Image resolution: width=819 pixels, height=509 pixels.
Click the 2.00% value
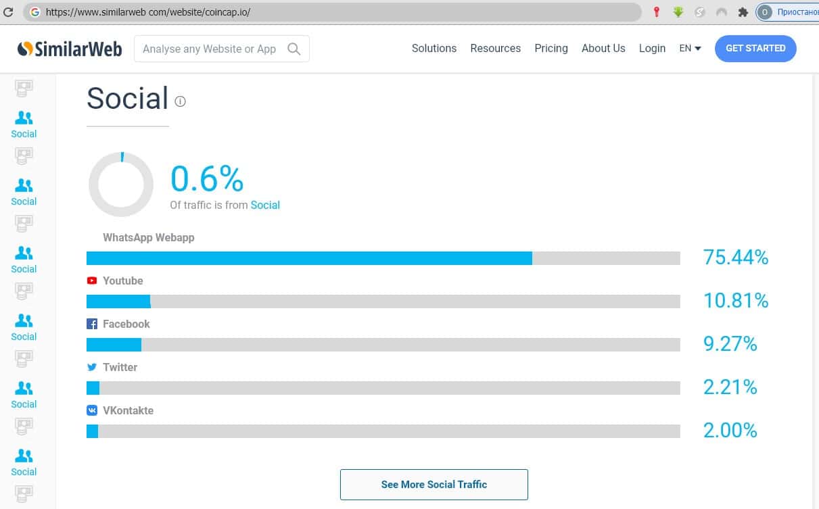click(730, 431)
